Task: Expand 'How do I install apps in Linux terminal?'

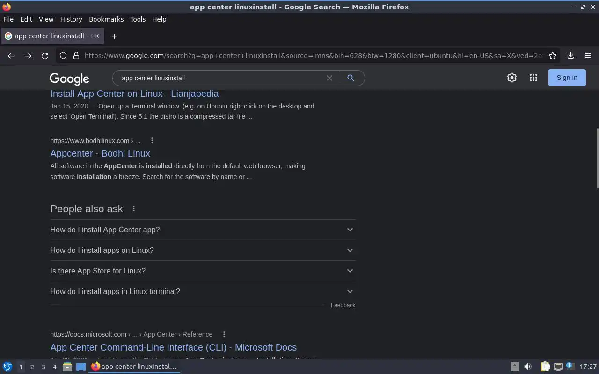Action: click(x=203, y=291)
